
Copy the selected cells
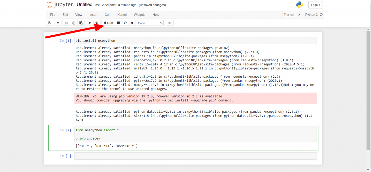point(73,23)
